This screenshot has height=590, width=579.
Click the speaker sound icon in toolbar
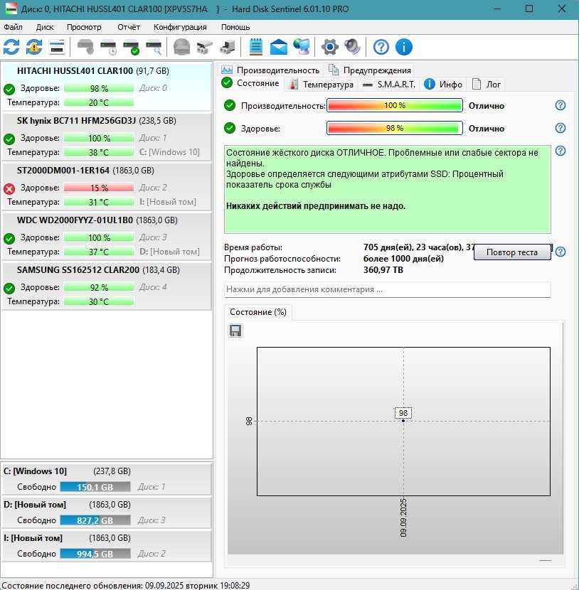click(x=353, y=47)
